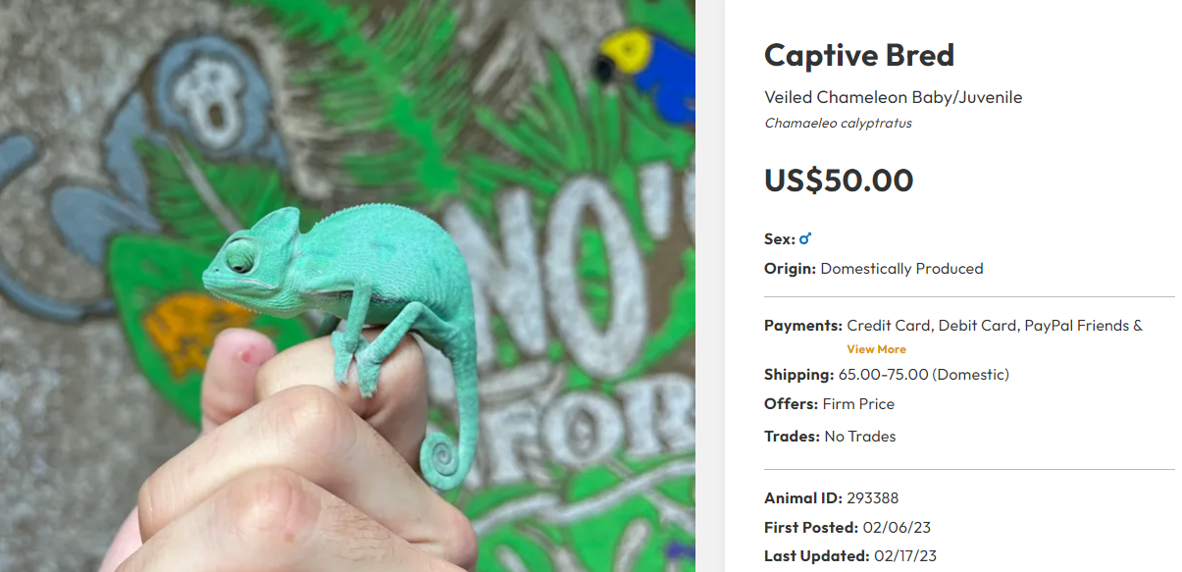
Task: Click the Domestically Produced origin value
Action: point(901,269)
